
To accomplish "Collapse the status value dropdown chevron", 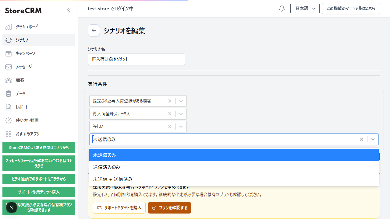I will [x=373, y=139].
